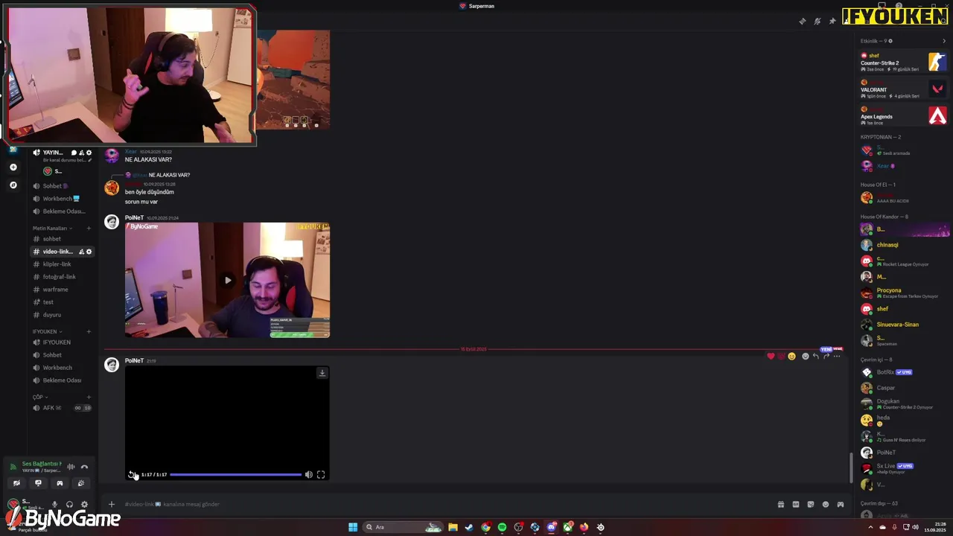Create channel in IFYOUKEN category
This screenshot has width=953, height=536.
click(89, 331)
